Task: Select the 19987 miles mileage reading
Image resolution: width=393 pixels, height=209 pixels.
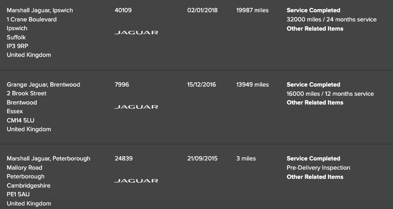Action: [253, 10]
